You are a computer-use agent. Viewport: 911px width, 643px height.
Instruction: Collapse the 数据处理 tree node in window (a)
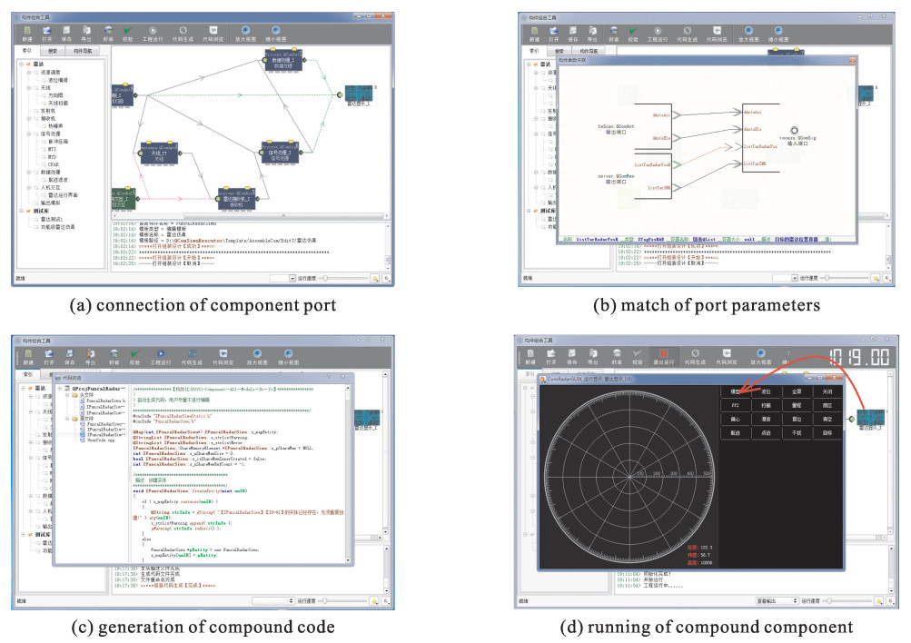[x=29, y=173]
